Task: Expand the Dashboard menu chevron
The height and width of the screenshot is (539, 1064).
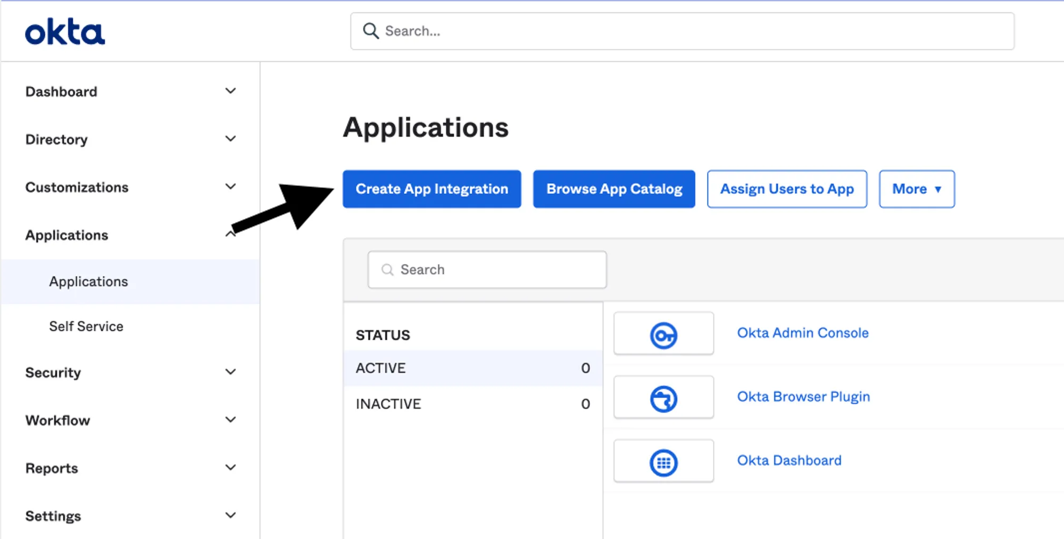Action: point(230,91)
